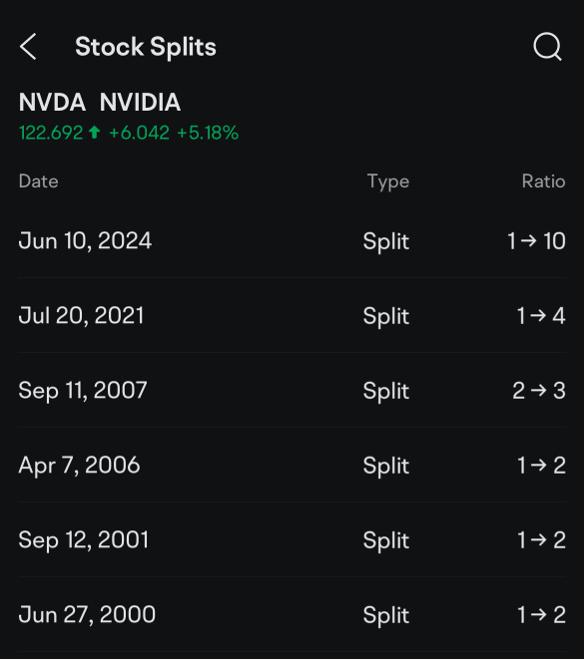The height and width of the screenshot is (659, 584).
Task: Click the green up-arrow price indicator
Action: 94,133
